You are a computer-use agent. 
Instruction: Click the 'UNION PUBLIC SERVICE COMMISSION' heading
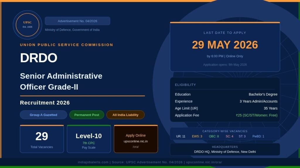pyautogui.click(x=67, y=45)
